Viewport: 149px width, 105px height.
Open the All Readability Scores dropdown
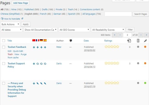[x=108, y=30]
